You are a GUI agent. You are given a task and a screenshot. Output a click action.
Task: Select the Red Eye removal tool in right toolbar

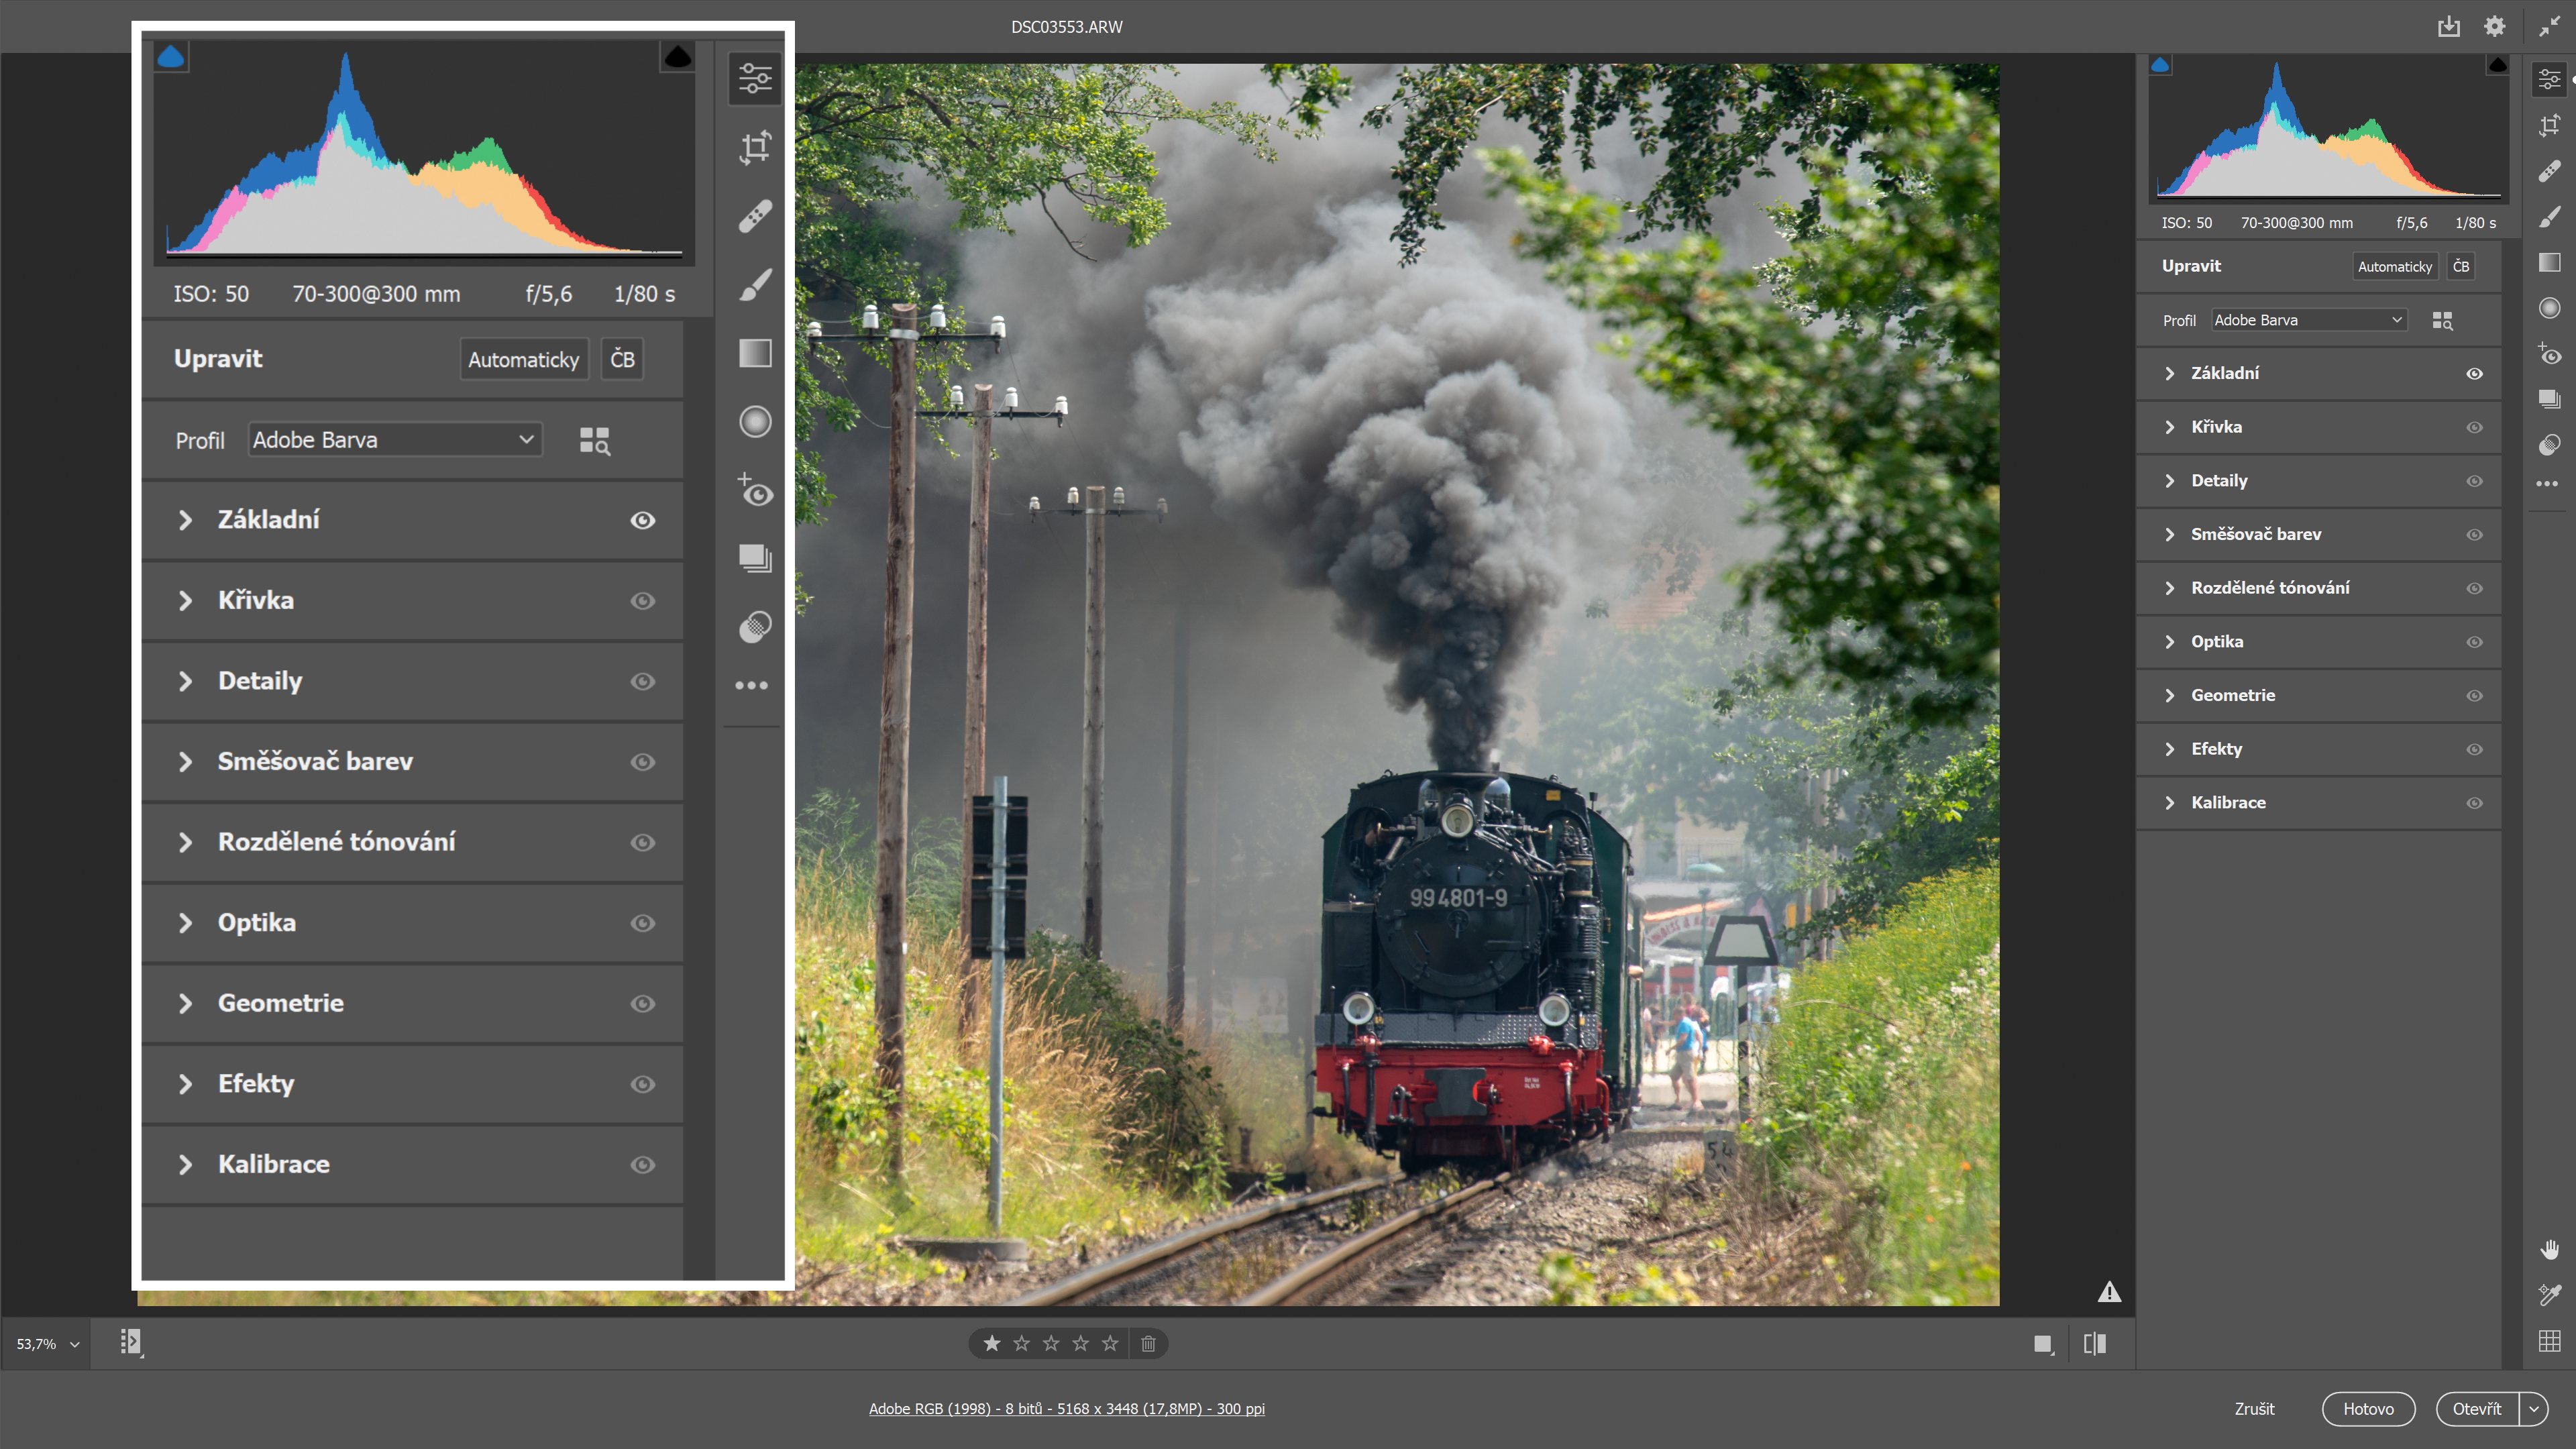point(2550,353)
